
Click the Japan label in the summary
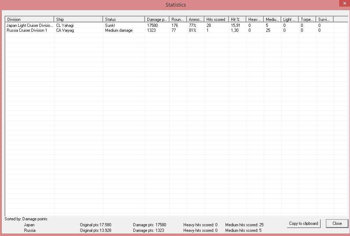point(29,225)
